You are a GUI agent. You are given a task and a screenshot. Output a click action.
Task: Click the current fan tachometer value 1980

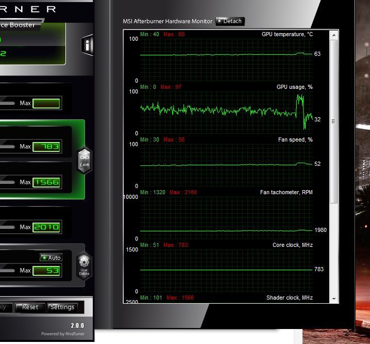point(321,230)
